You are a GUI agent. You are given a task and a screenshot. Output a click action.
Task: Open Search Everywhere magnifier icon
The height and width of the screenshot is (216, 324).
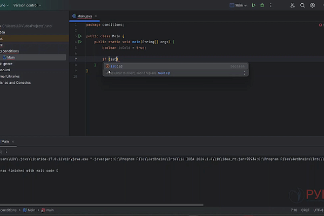(x=302, y=5)
